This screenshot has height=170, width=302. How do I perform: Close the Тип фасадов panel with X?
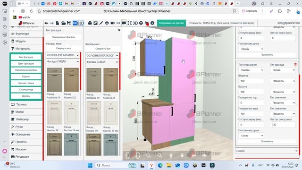coord(119,30)
